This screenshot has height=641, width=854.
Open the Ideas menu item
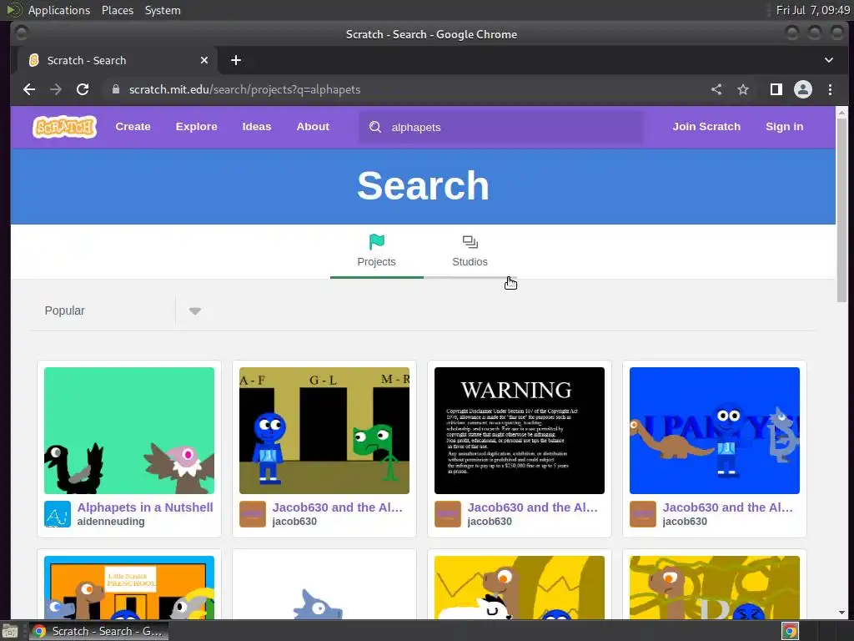click(257, 127)
